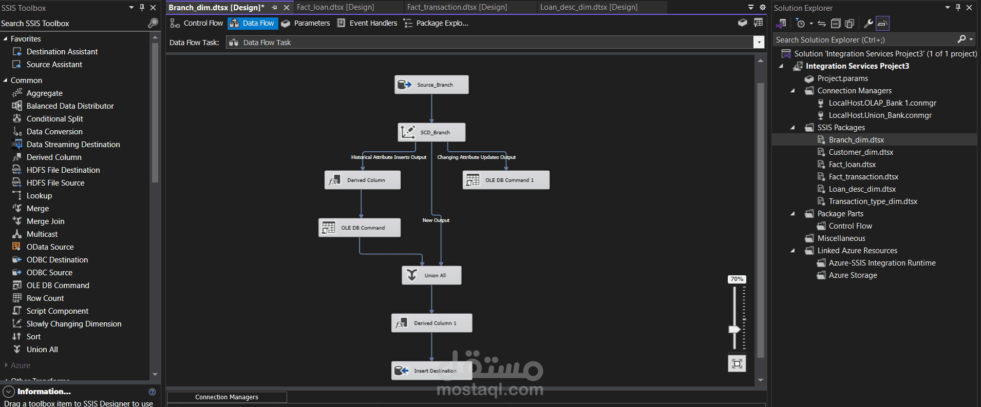This screenshot has width=981, height=407.
Task: Select the Derived Column node on the canvas
Action: coord(362,180)
